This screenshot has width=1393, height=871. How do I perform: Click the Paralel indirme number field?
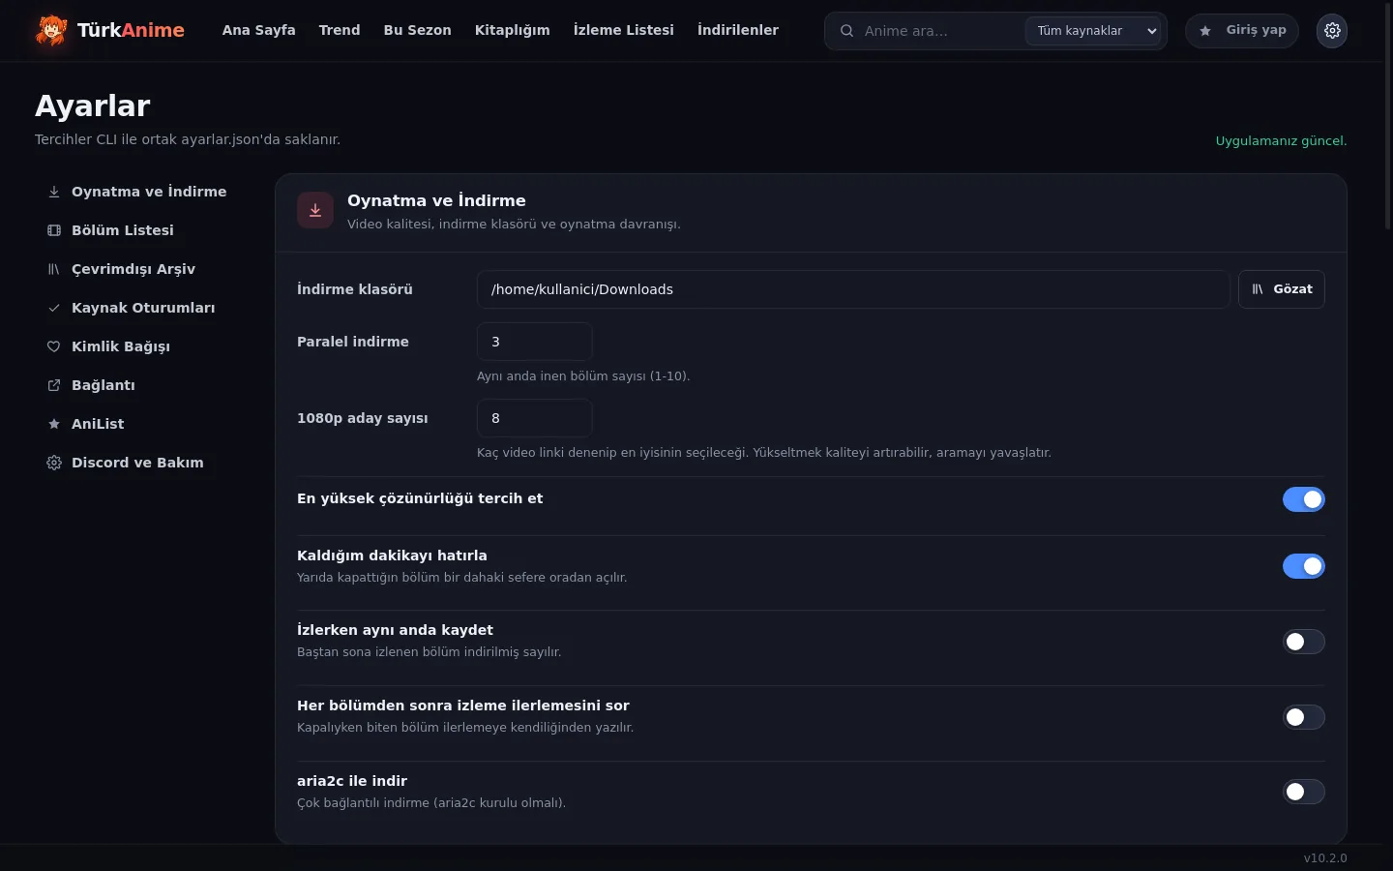pos(535,342)
